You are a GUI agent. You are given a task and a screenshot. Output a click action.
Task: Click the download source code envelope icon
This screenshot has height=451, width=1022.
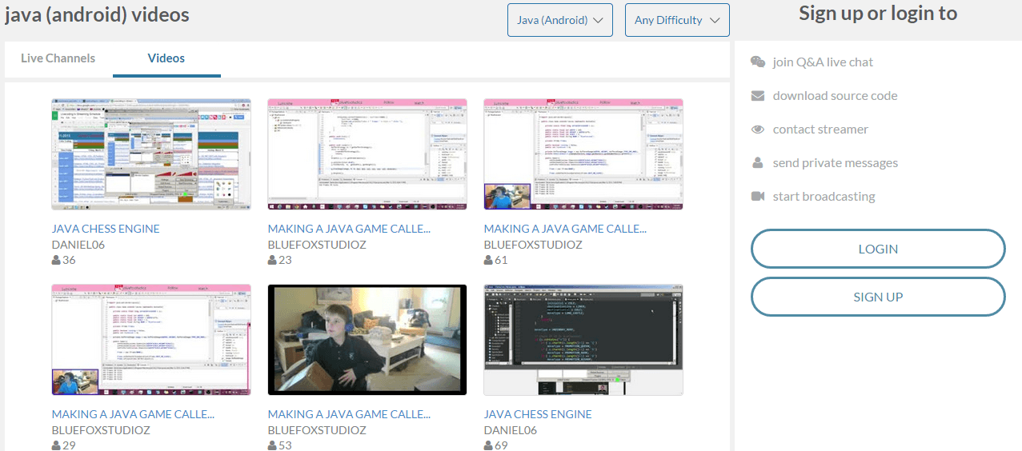point(758,96)
